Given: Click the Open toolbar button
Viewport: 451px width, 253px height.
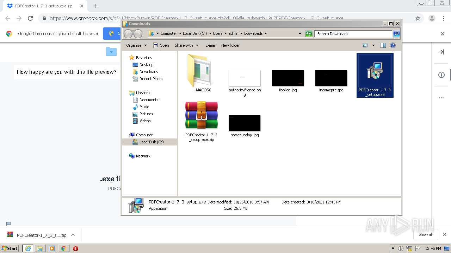Looking at the screenshot, I should [x=161, y=45].
